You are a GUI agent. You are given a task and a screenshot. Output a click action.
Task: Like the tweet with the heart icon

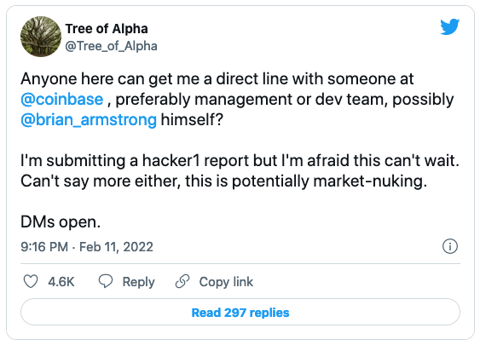pyautogui.click(x=31, y=281)
